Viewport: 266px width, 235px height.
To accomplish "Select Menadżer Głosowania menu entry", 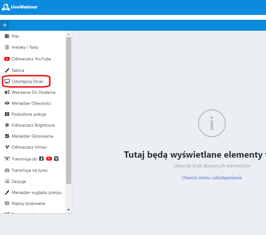I will pyautogui.click(x=32, y=136).
